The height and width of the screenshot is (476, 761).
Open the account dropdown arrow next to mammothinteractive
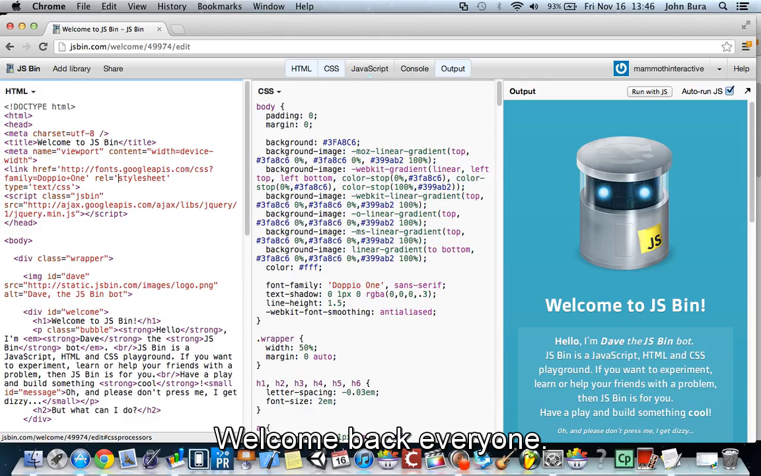(x=719, y=69)
